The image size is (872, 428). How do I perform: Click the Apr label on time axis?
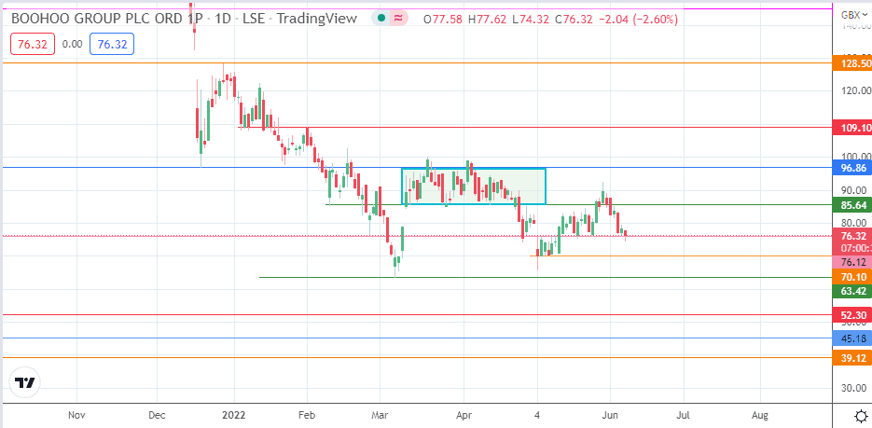[x=464, y=415]
